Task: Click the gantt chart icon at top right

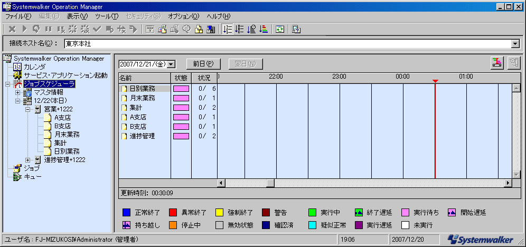Action: click(x=497, y=63)
